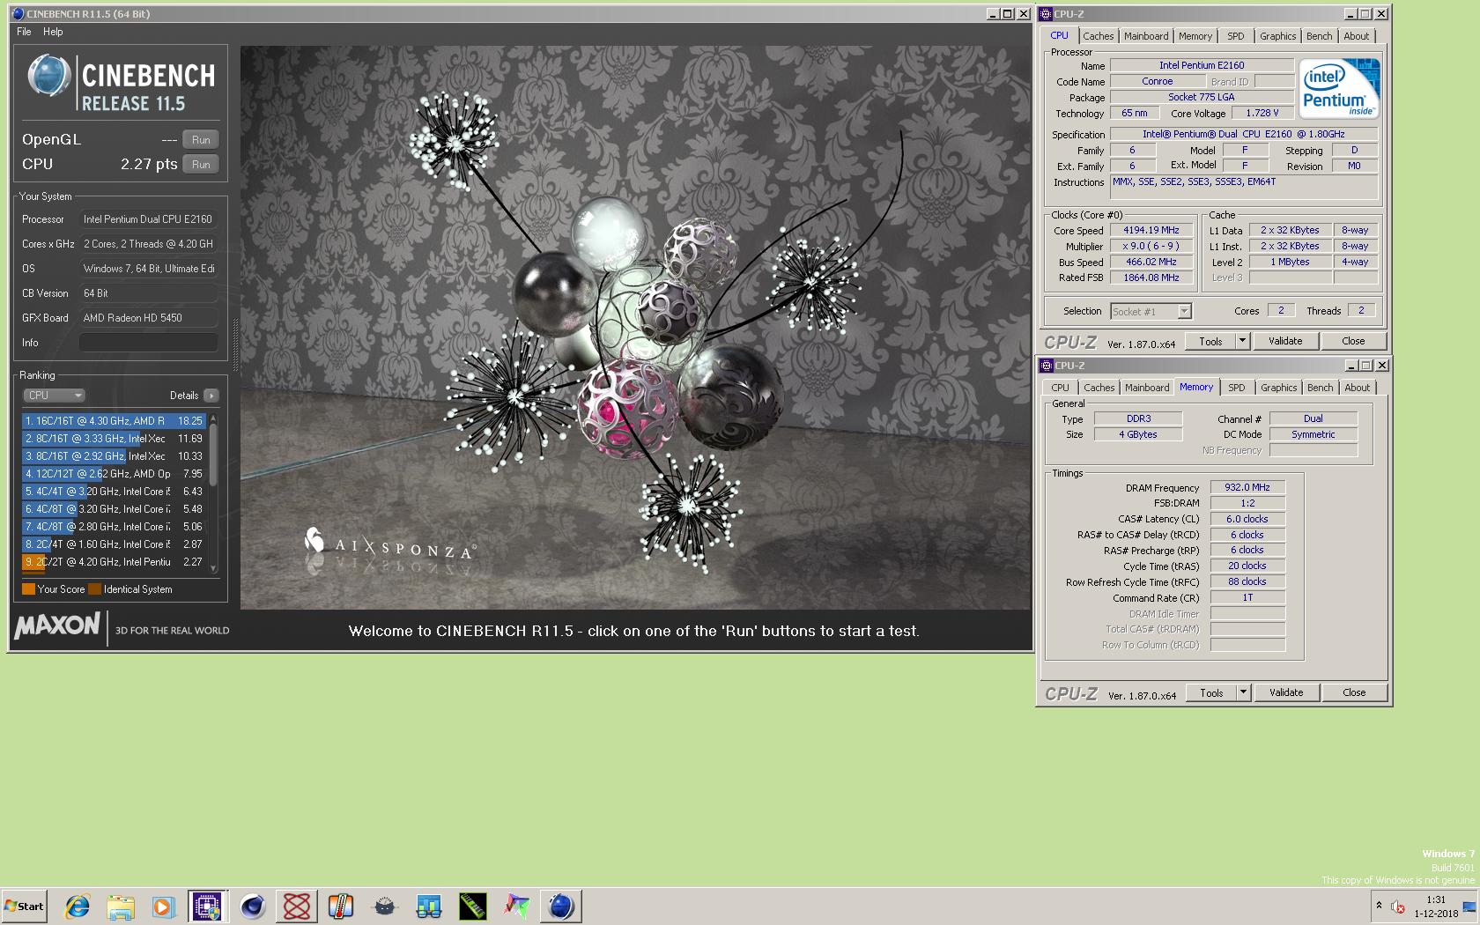Open SPD tab in upper CPU-Z

[x=1236, y=36]
